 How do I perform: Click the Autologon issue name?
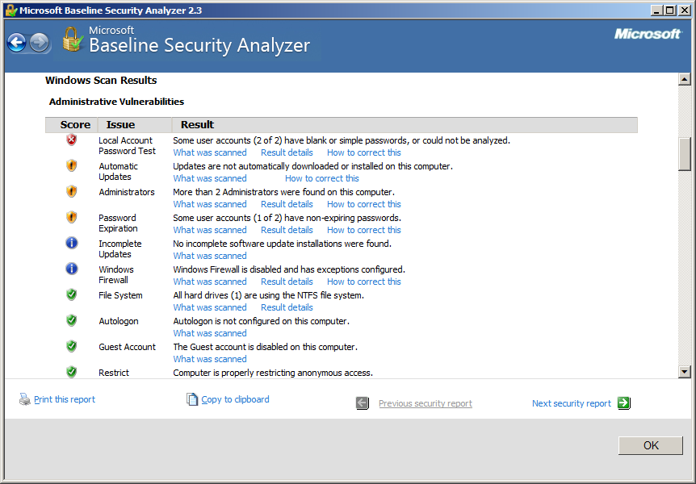(119, 321)
